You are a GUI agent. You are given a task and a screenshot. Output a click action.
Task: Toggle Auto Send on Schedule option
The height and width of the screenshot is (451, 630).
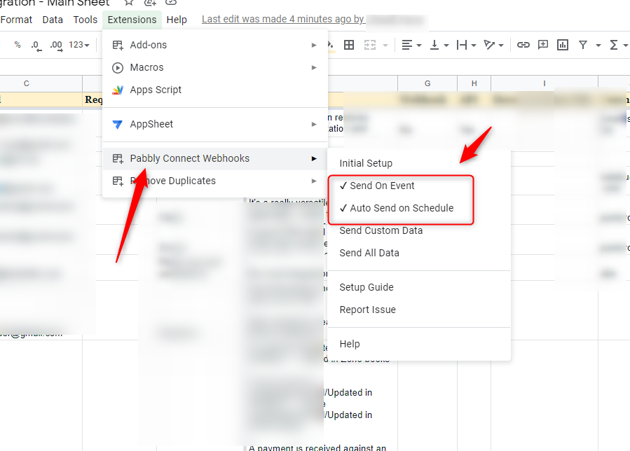pyautogui.click(x=419, y=208)
